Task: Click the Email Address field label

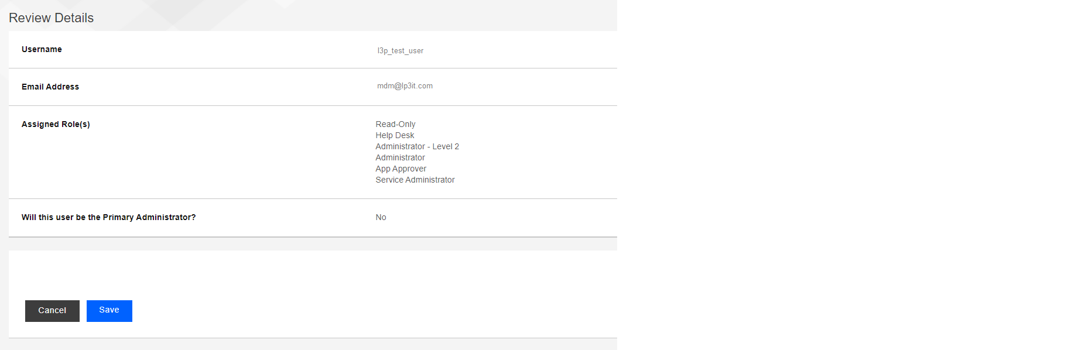Action: point(50,87)
